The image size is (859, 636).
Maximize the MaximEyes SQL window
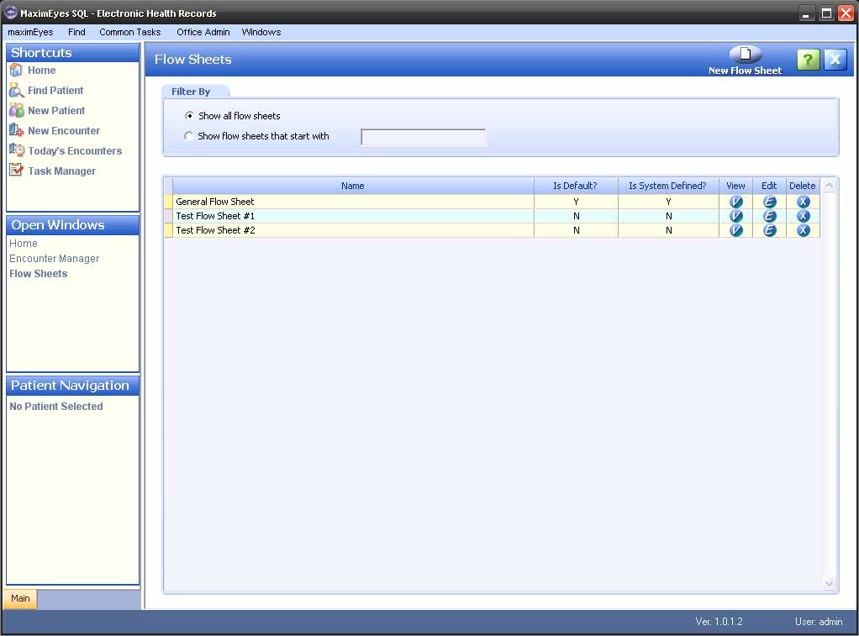(x=827, y=13)
